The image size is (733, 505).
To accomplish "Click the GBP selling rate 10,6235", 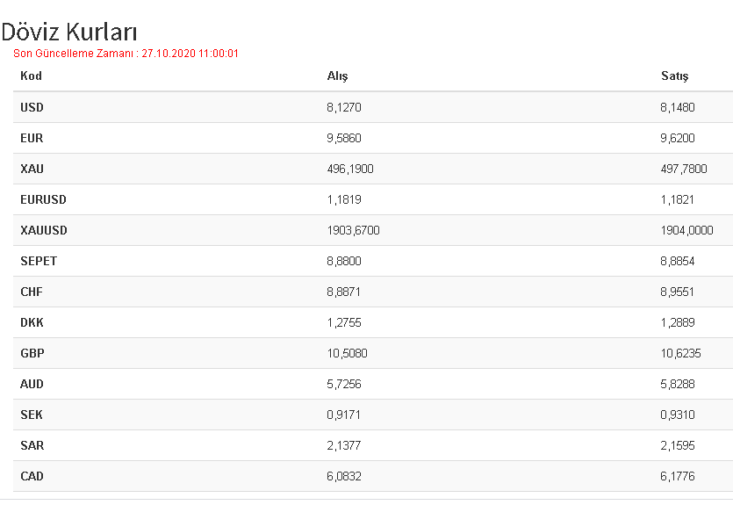I will tap(680, 353).
